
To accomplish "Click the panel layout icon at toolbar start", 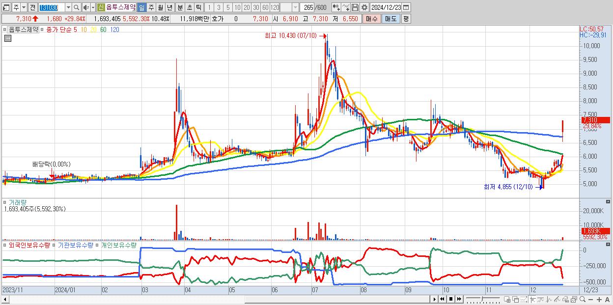I will click(6, 7).
